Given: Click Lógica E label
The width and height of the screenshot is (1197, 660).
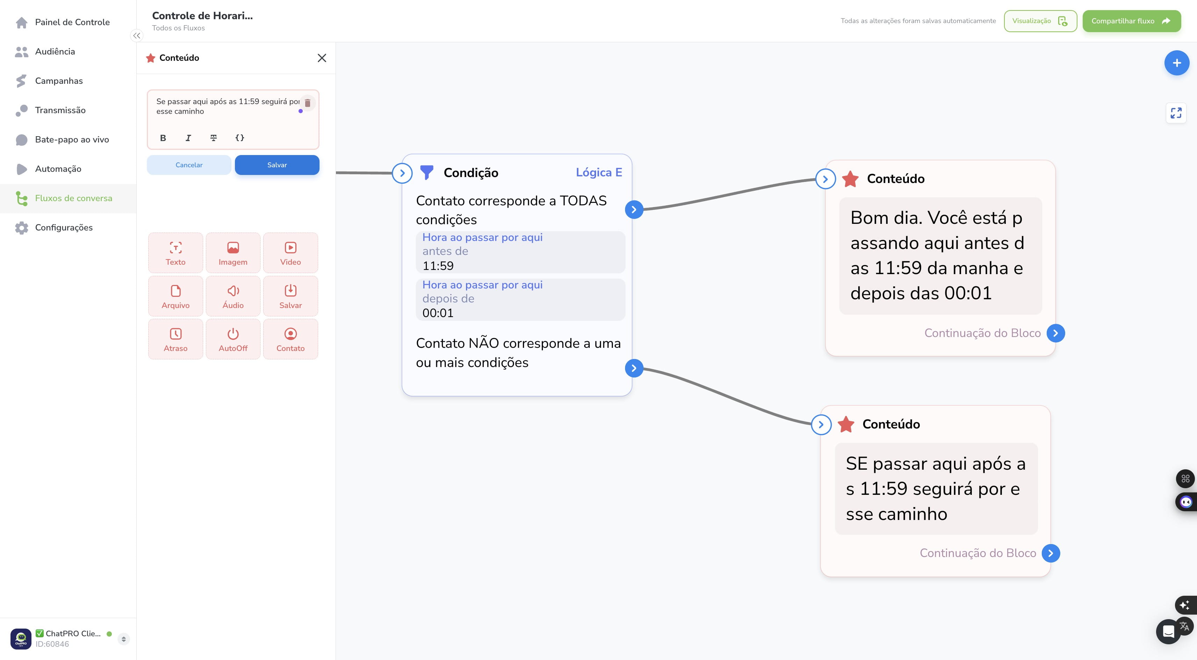Looking at the screenshot, I should 598,172.
